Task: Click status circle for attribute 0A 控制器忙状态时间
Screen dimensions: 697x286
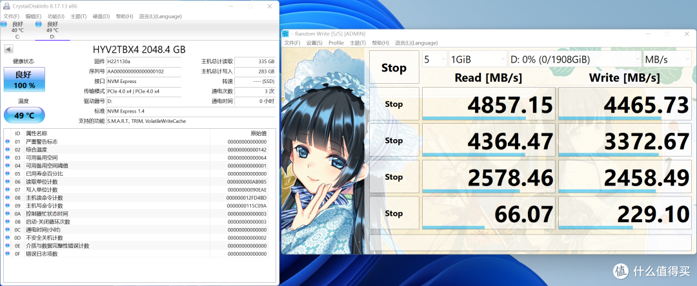Action: 7,214
